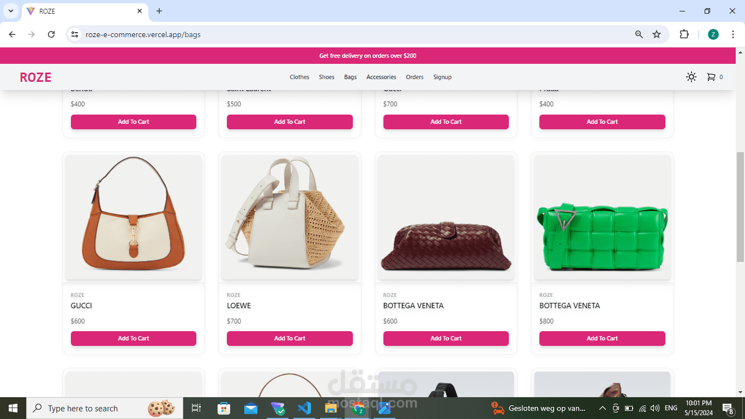Click the GUCCI product name
Screen dimensions: 745x419
click(81, 306)
